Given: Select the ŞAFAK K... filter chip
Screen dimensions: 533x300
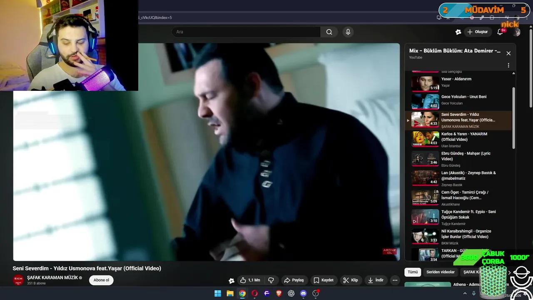Looking at the screenshot, I should (x=471, y=272).
